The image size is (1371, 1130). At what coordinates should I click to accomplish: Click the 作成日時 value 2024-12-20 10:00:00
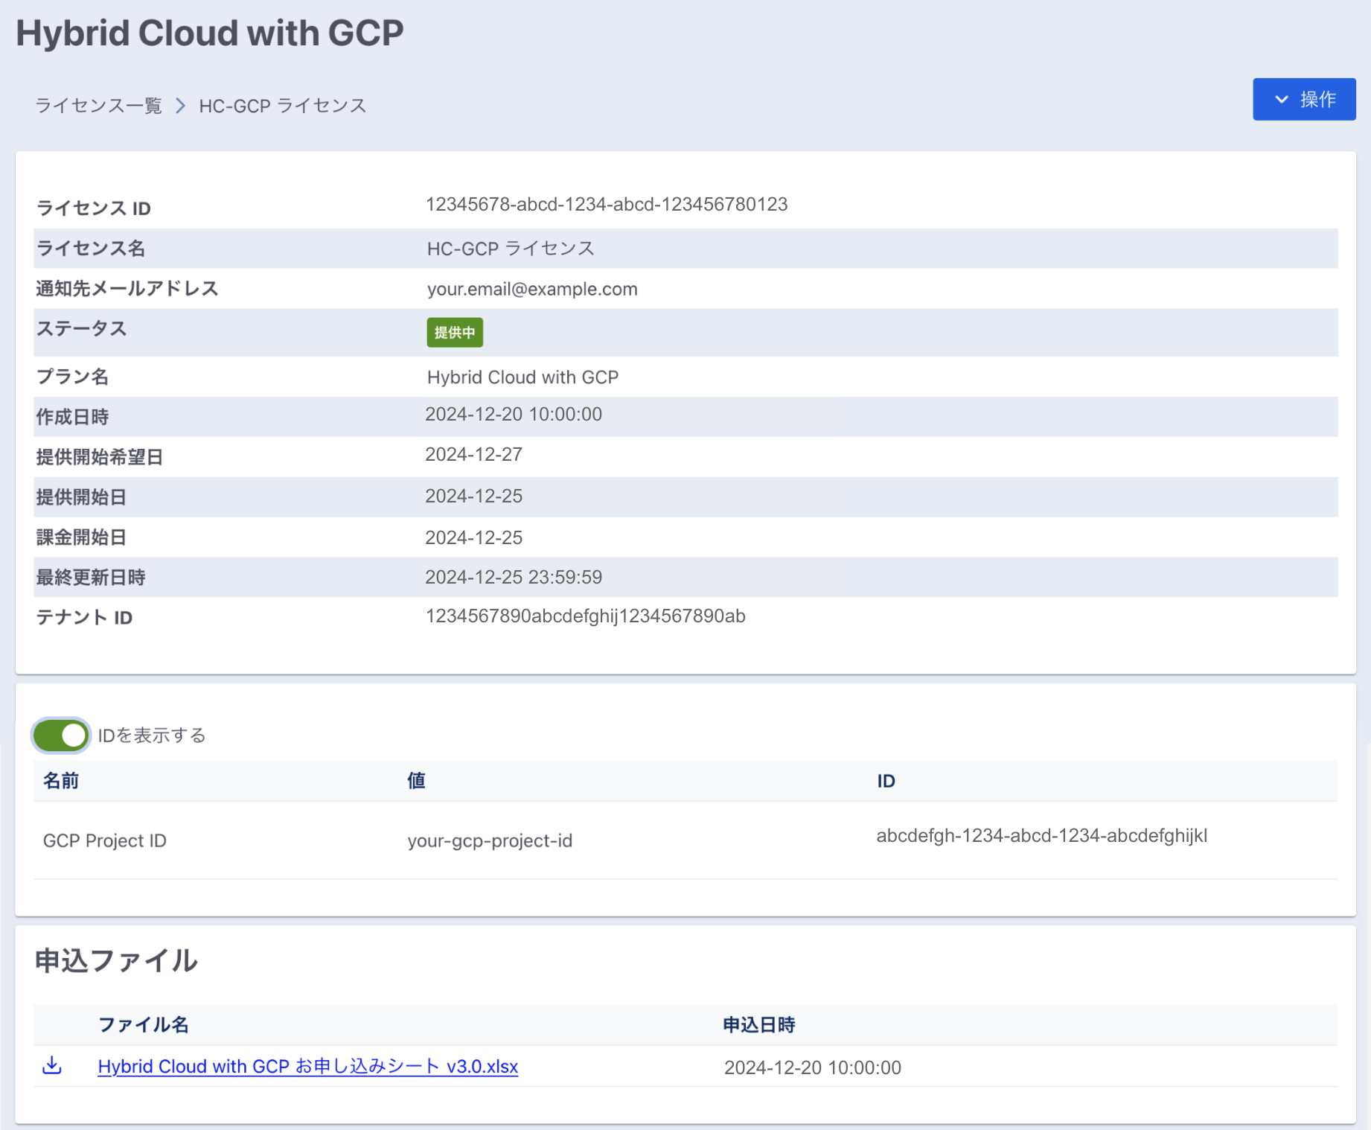click(x=514, y=415)
